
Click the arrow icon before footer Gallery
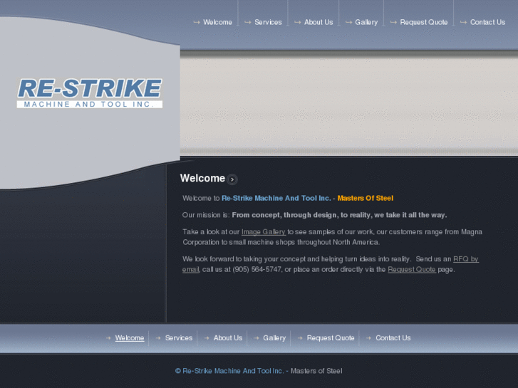(x=257, y=337)
